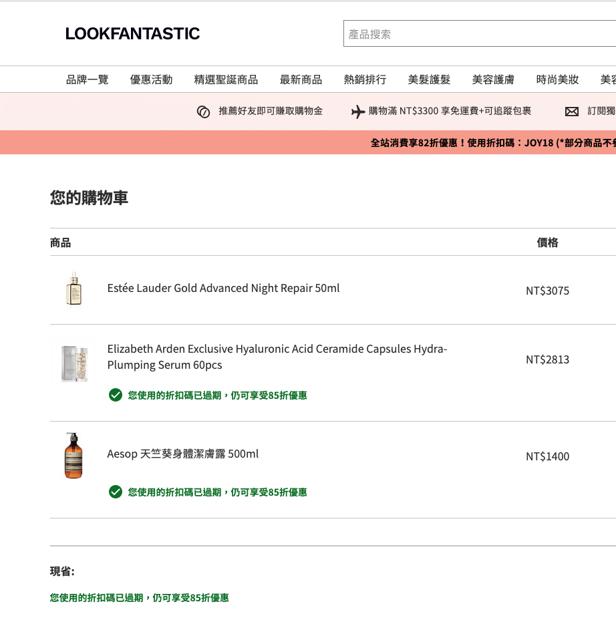Click the price NT$1400
The height and width of the screenshot is (618, 616).
coord(547,456)
